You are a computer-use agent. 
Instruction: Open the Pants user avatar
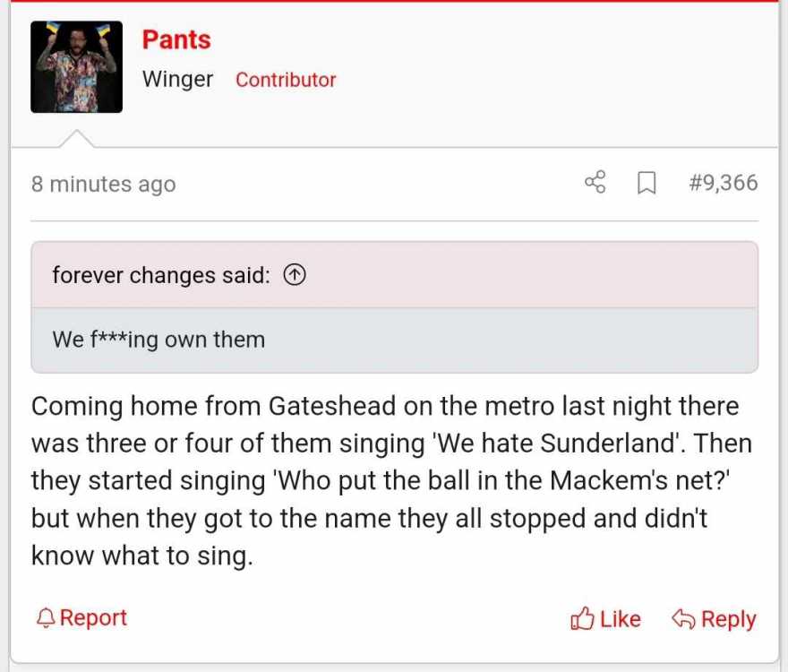pyautogui.click(x=76, y=67)
